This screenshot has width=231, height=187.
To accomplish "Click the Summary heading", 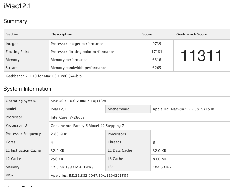I will pyautogui.click(x=15, y=21).
